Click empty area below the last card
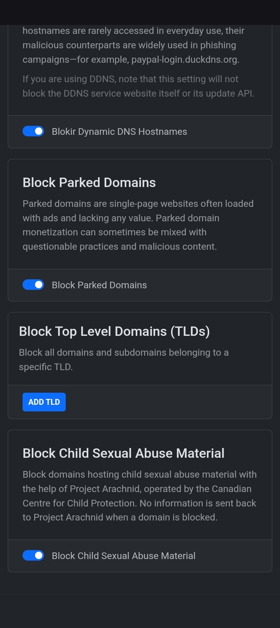 [x=140, y=600]
